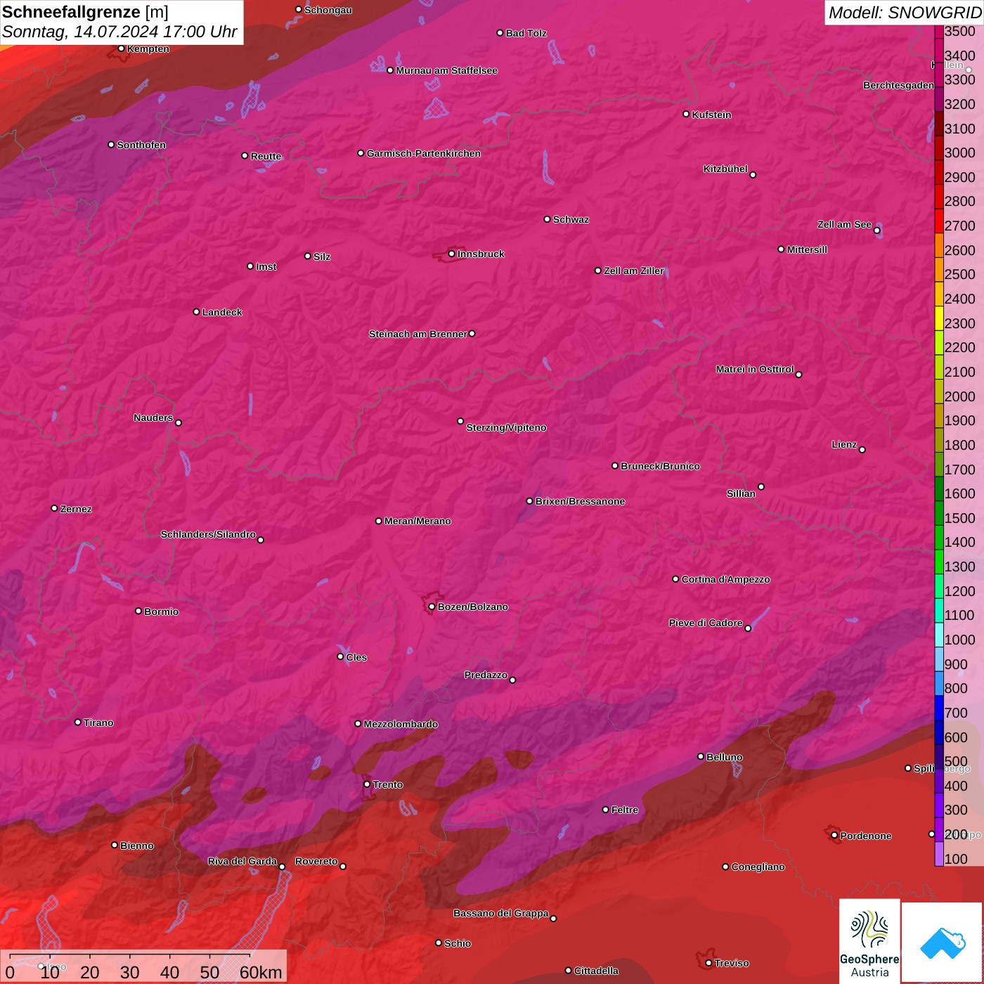Click the Sterzing/Vipiteno label
Image resolution: width=984 pixels, height=984 pixels.
[506, 427]
